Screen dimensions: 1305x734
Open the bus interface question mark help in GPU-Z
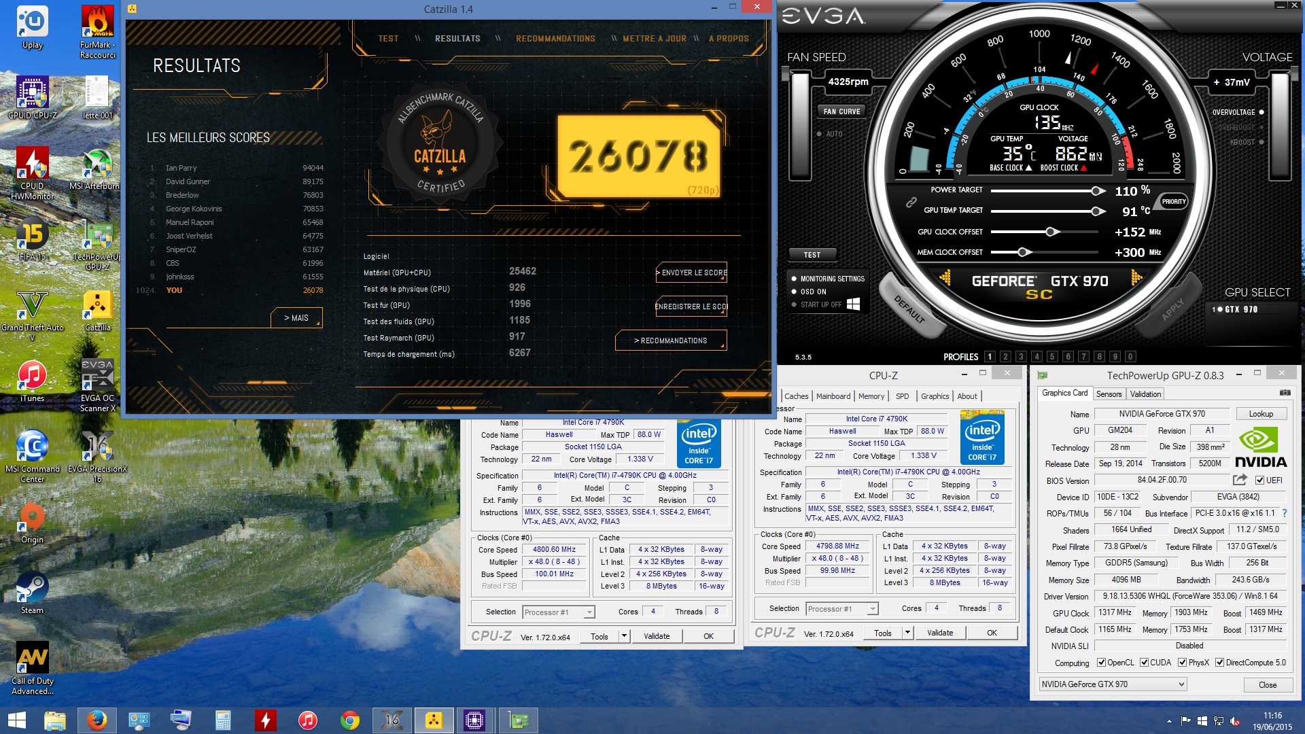1284,513
